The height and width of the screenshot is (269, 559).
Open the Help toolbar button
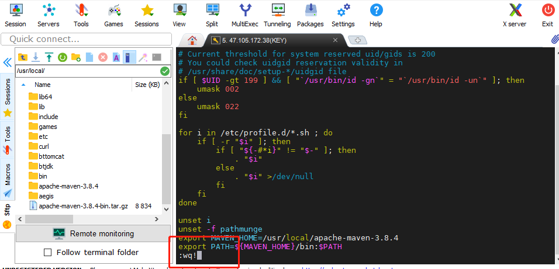pos(376,15)
